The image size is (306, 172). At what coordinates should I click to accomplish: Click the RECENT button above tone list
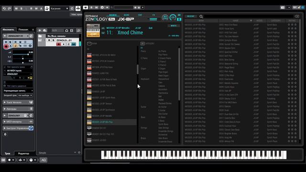191,16
